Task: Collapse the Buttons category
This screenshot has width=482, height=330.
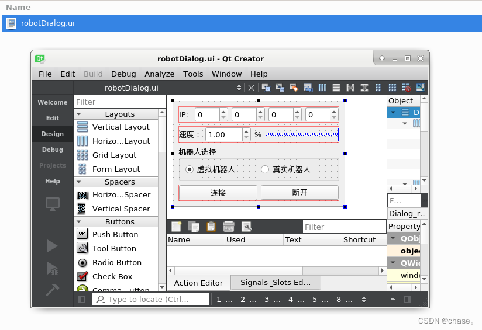Action: pos(79,221)
